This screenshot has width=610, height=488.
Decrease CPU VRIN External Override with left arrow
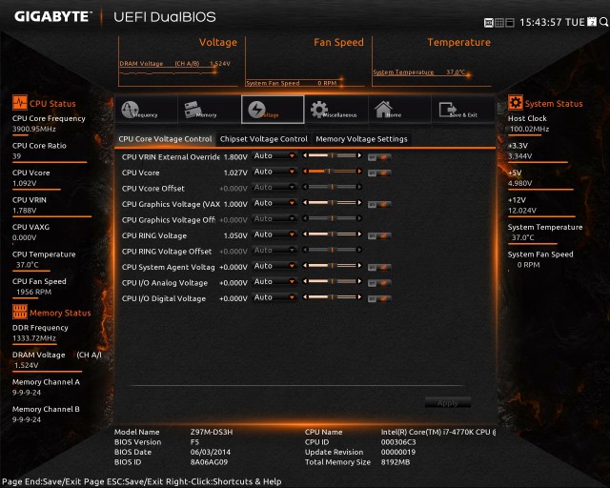point(305,155)
